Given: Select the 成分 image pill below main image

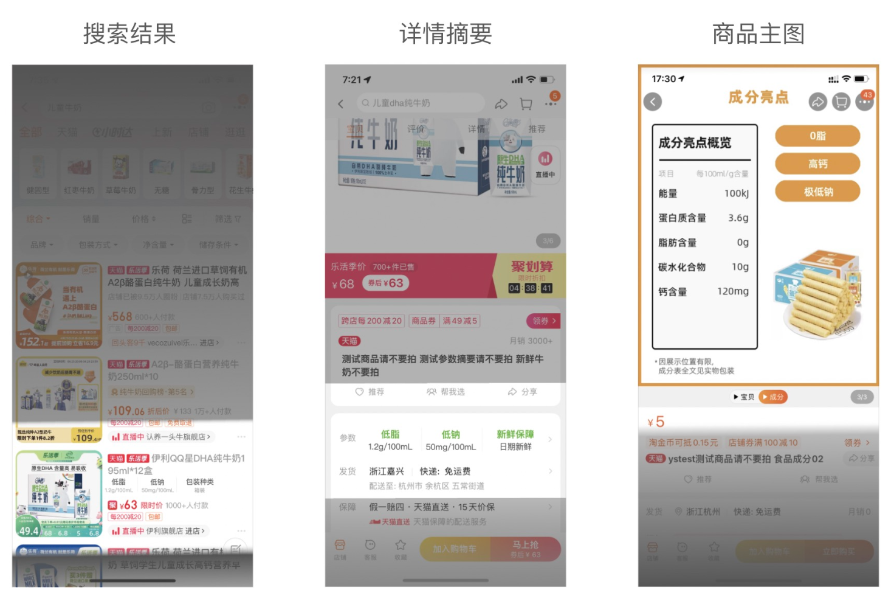Looking at the screenshot, I should click(x=773, y=397).
